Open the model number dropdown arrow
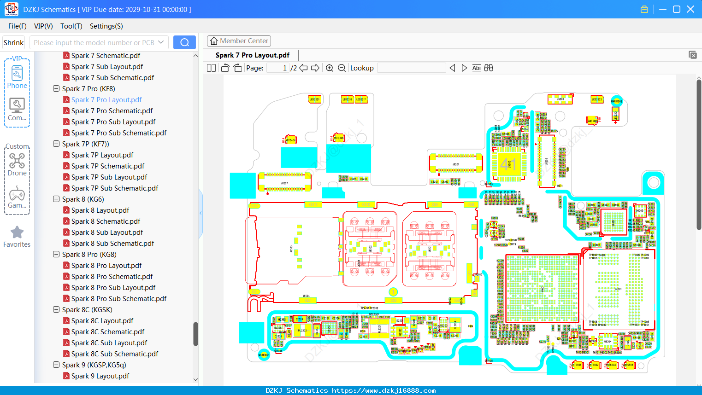The width and height of the screenshot is (702, 395). pos(161,42)
